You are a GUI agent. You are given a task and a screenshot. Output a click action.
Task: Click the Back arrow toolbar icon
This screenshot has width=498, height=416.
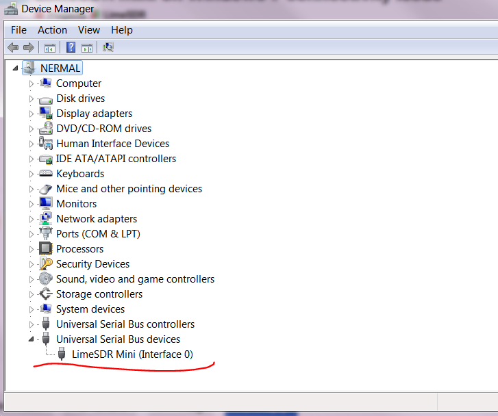coord(13,48)
